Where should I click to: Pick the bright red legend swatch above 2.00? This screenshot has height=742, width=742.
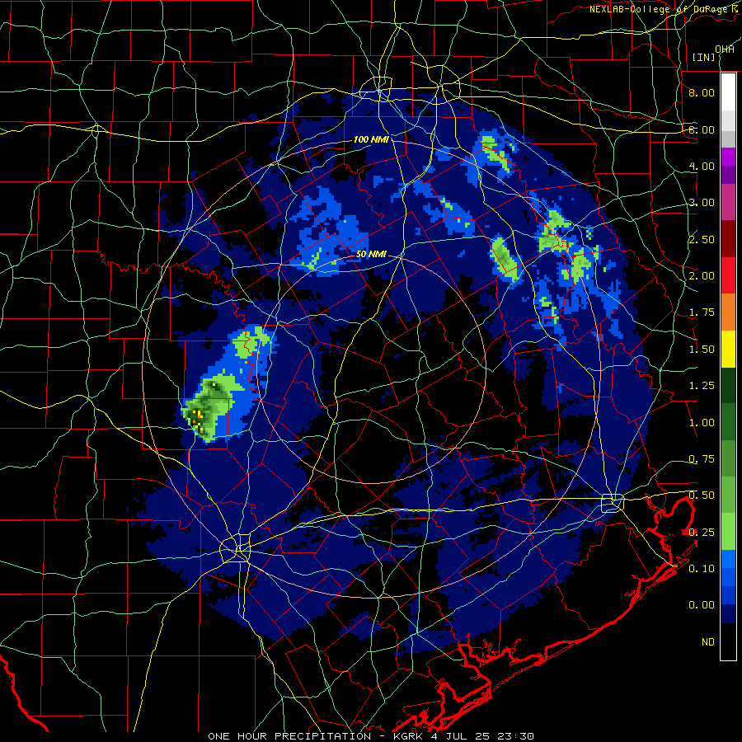pos(728,275)
